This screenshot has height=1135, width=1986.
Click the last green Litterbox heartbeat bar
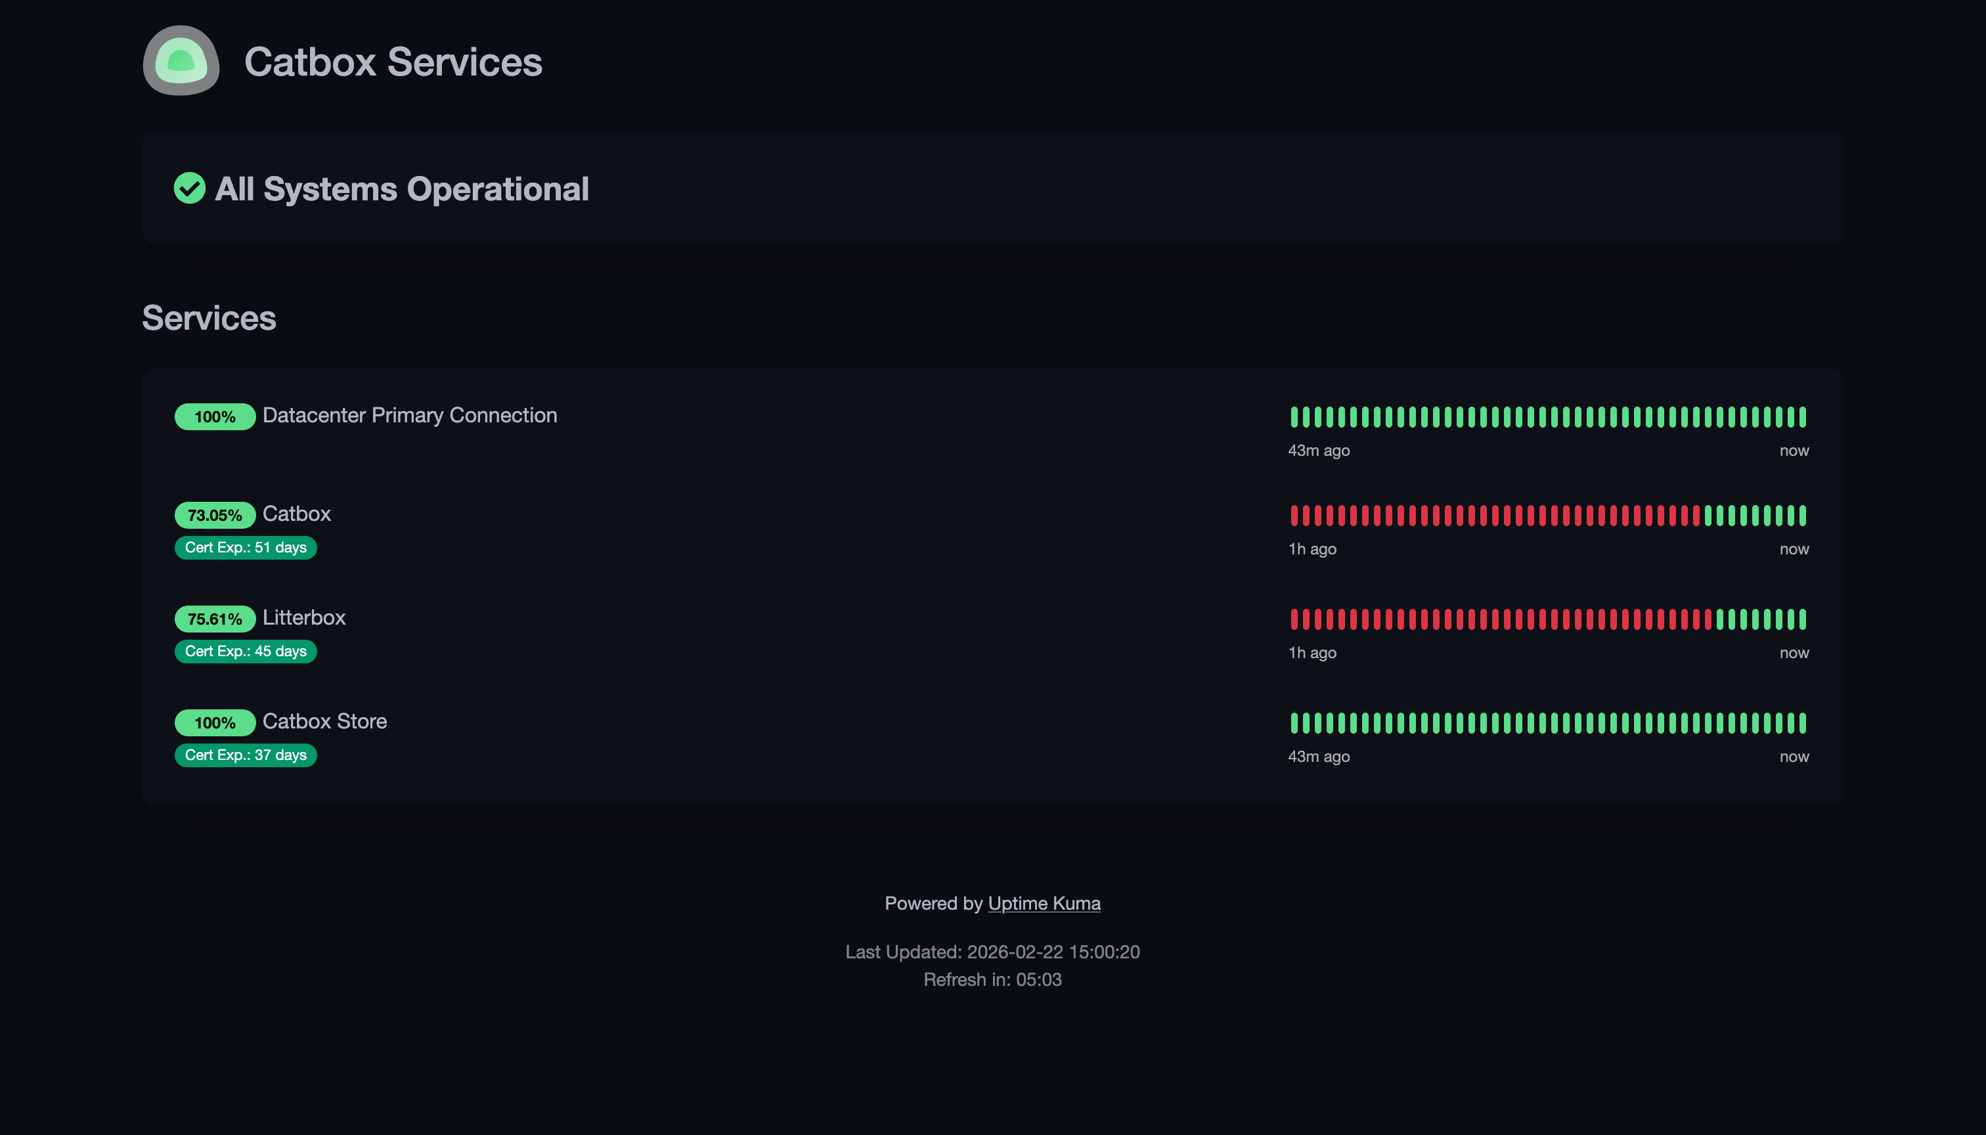1802,619
